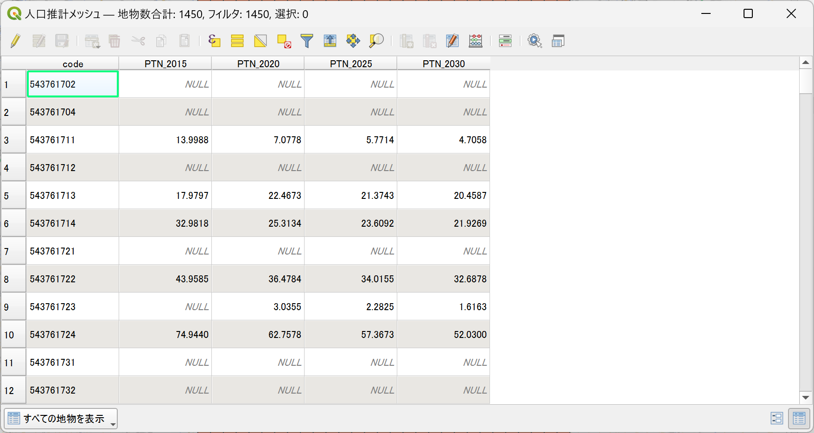Click the Select all features icon
The height and width of the screenshot is (433, 814).
tap(237, 41)
